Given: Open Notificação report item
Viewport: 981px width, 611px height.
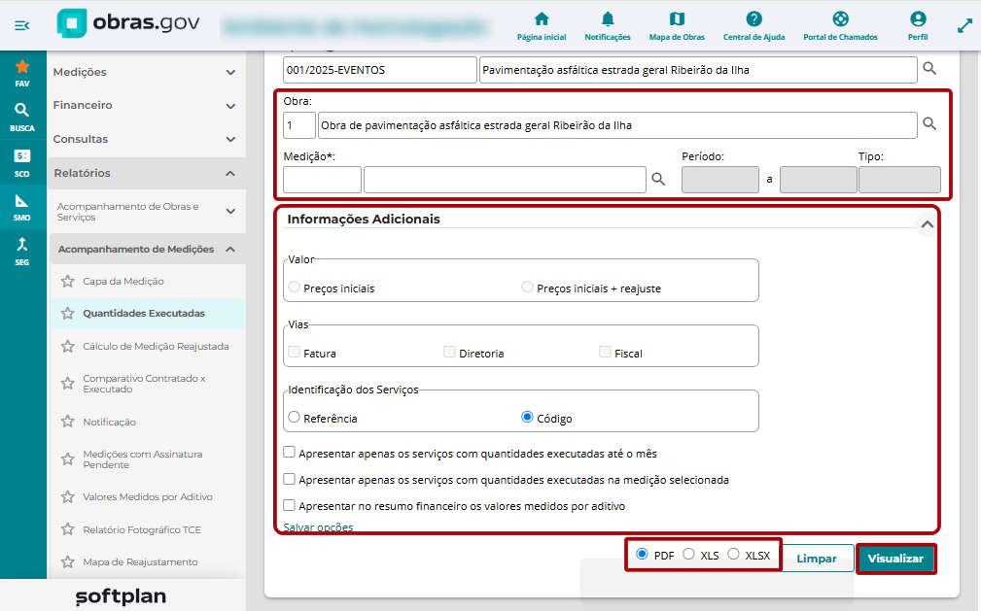Looking at the screenshot, I should click(x=110, y=423).
